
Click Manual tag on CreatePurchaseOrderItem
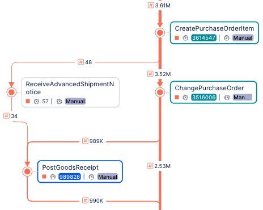(243, 38)
